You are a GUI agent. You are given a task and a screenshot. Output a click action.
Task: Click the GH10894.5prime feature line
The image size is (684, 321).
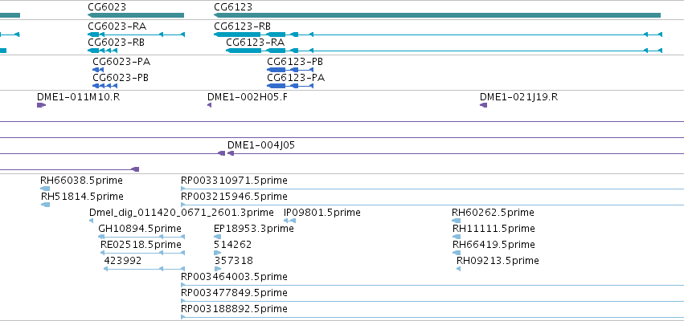coord(141,237)
